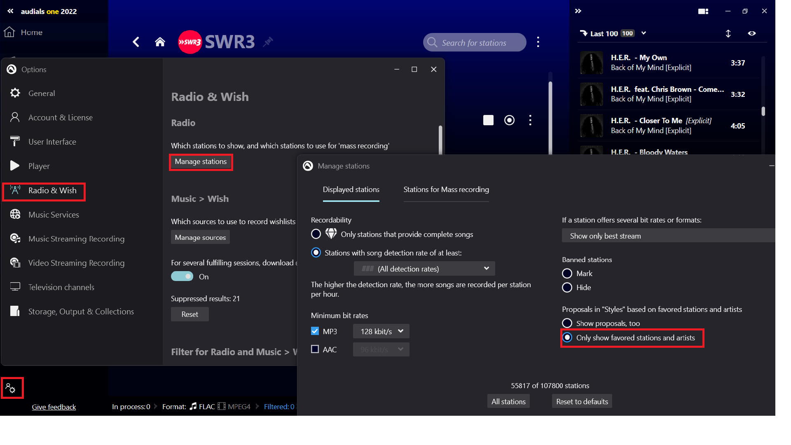Image resolution: width=791 pixels, height=445 pixels.
Task: Click the Last 100 playlist title
Action: tap(604, 34)
